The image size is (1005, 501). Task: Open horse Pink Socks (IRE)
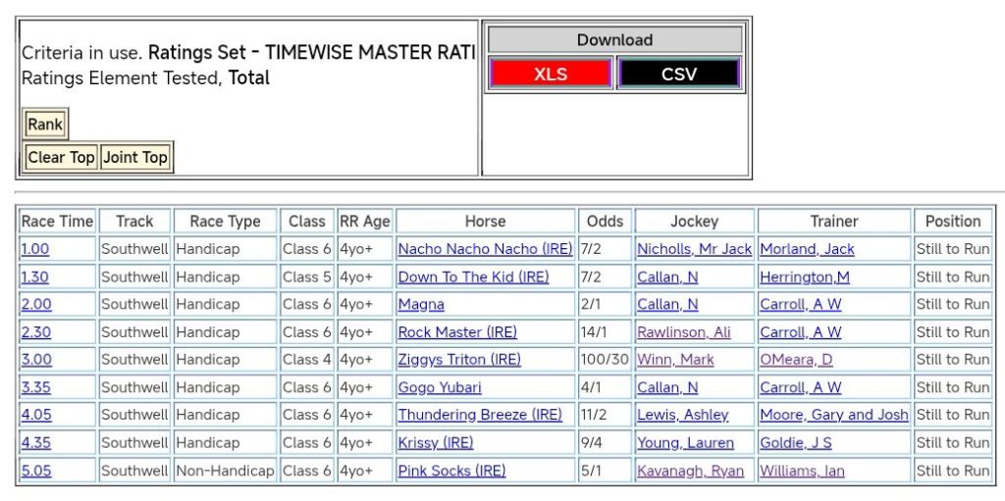451,471
